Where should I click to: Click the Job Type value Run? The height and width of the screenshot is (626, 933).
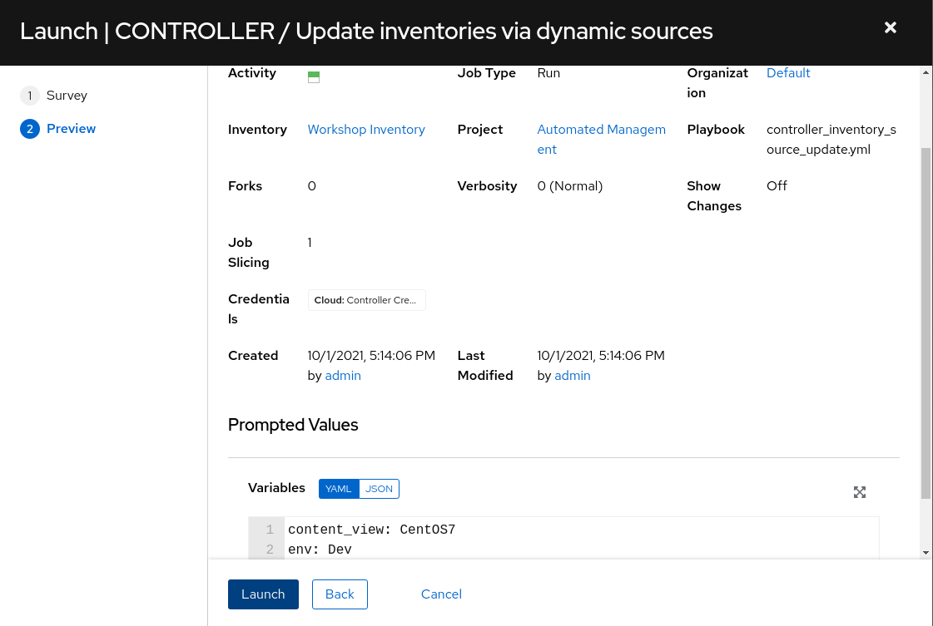[x=548, y=73]
